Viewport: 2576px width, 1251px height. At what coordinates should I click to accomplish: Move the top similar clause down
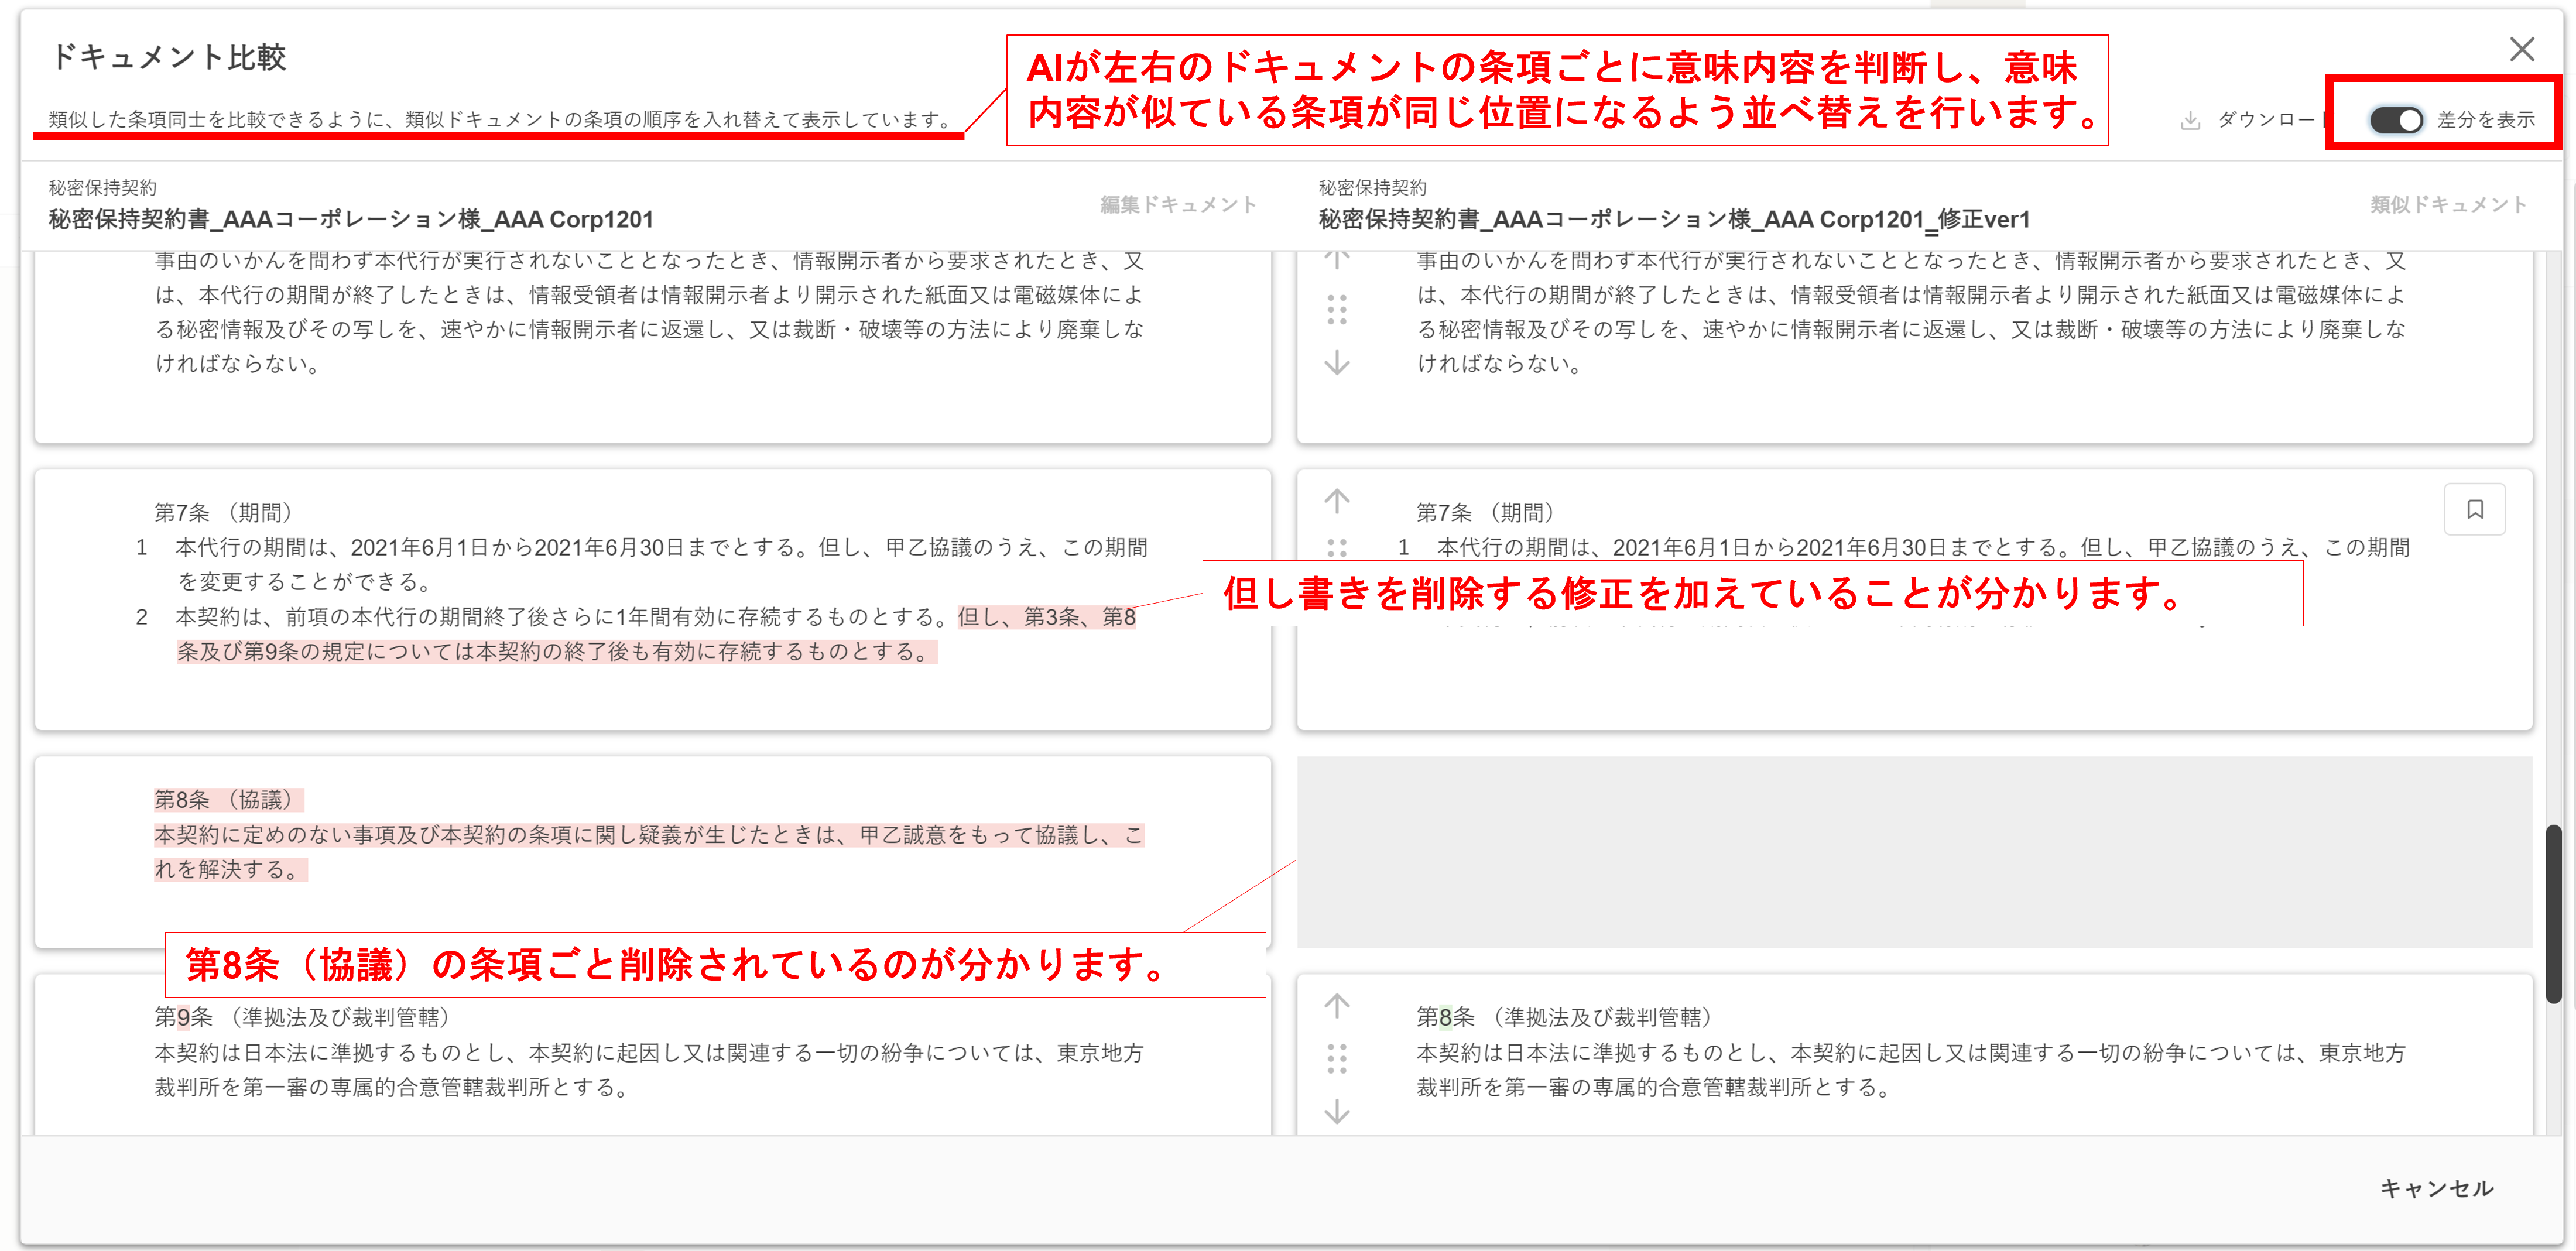tap(1337, 362)
